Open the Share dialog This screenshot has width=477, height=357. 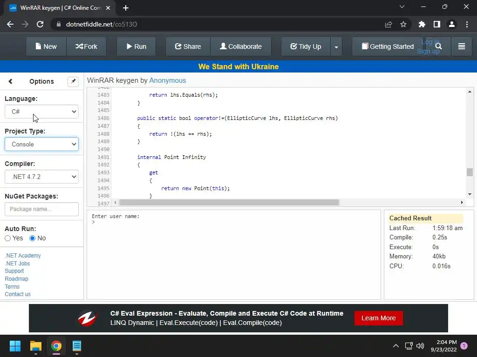(x=188, y=46)
